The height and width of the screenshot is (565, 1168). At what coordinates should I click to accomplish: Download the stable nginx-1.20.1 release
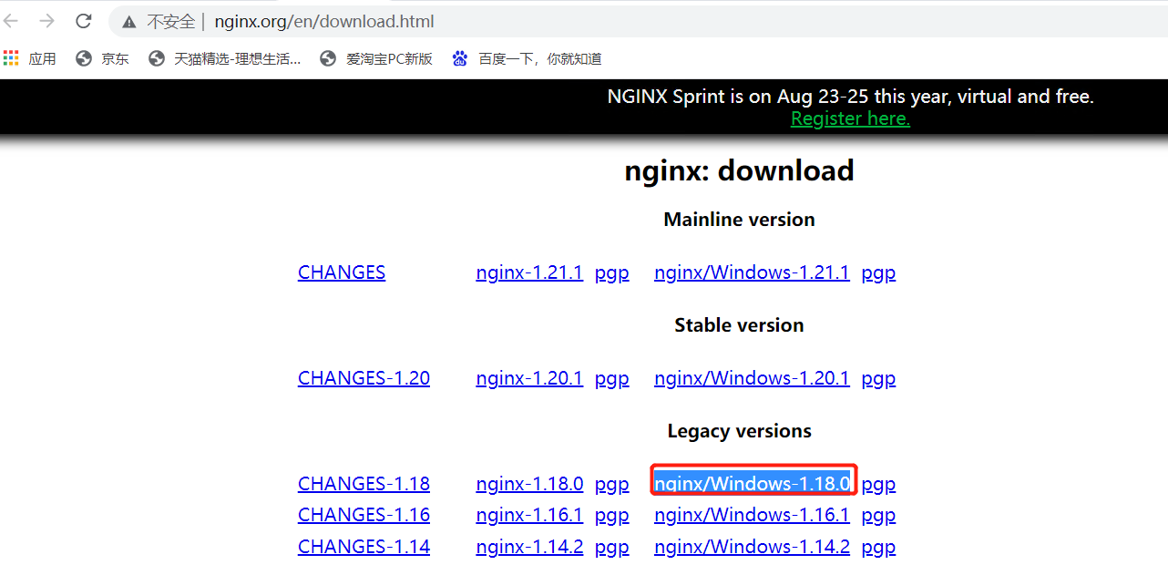(529, 377)
